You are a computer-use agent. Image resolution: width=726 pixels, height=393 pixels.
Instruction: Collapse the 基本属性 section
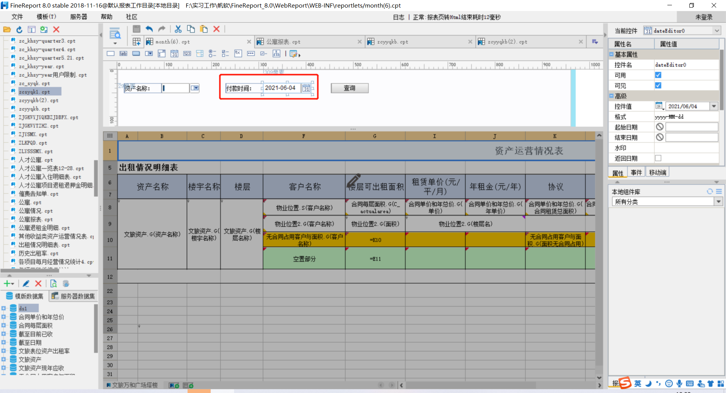click(611, 54)
